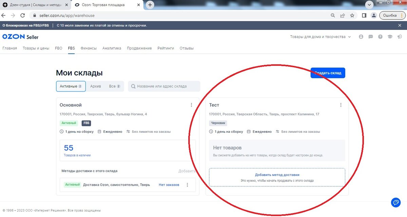Open the Рейтинги menu item
The image size is (407, 217).
[x=166, y=48]
